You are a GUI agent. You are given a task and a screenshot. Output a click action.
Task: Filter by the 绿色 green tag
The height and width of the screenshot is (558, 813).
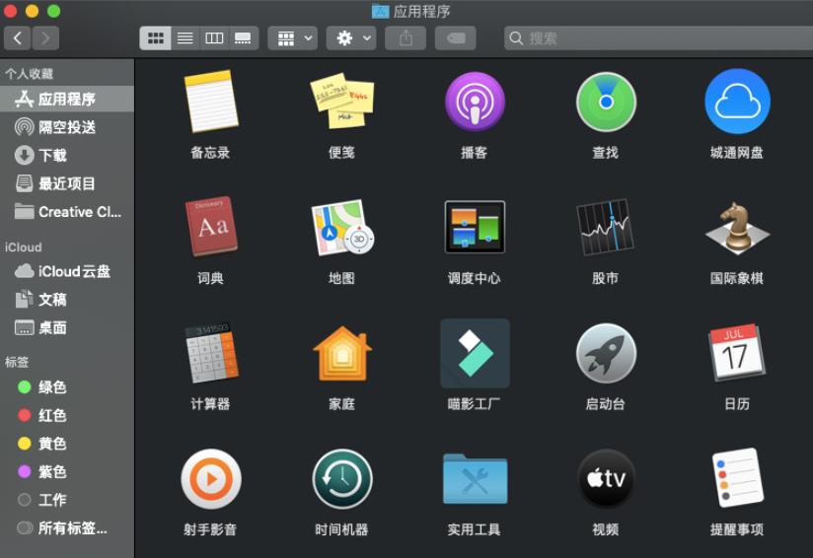pos(67,387)
